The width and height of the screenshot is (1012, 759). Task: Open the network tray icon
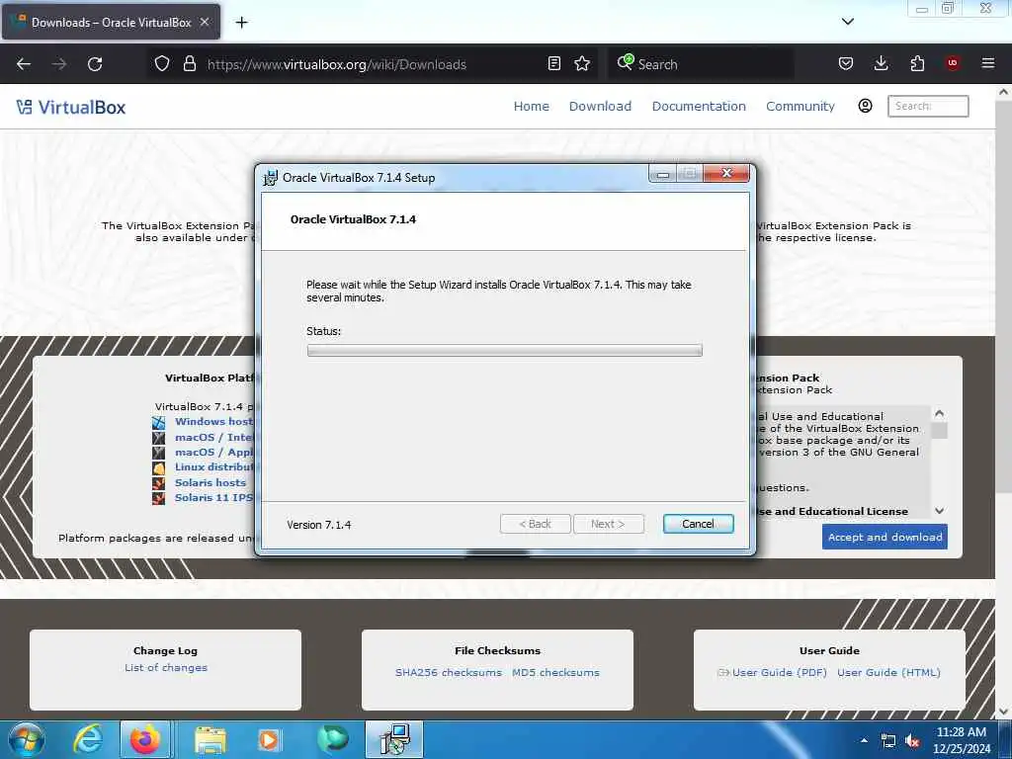point(888,741)
